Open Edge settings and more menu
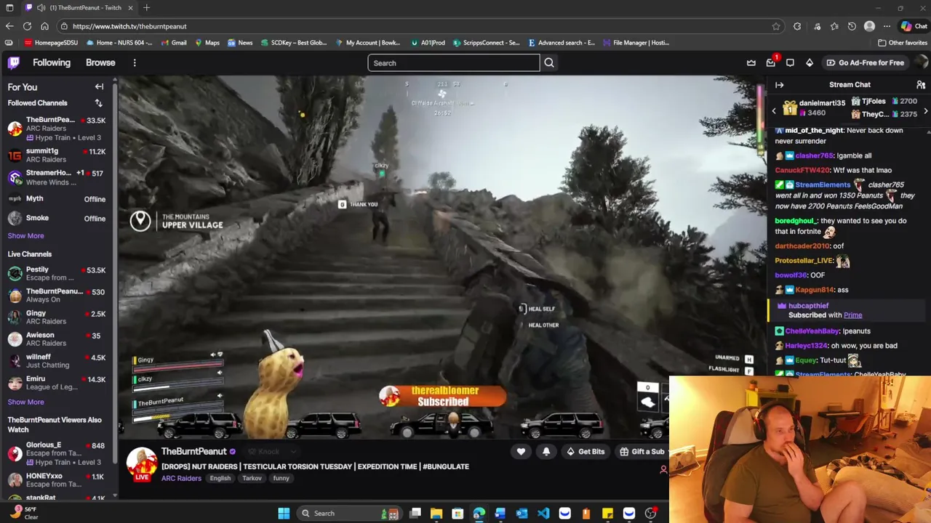This screenshot has width=931, height=523. [x=887, y=26]
